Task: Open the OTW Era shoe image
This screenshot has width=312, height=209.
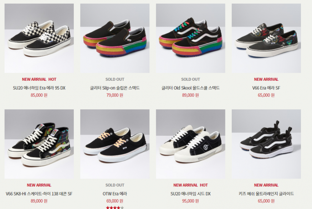Action: [x=115, y=144]
